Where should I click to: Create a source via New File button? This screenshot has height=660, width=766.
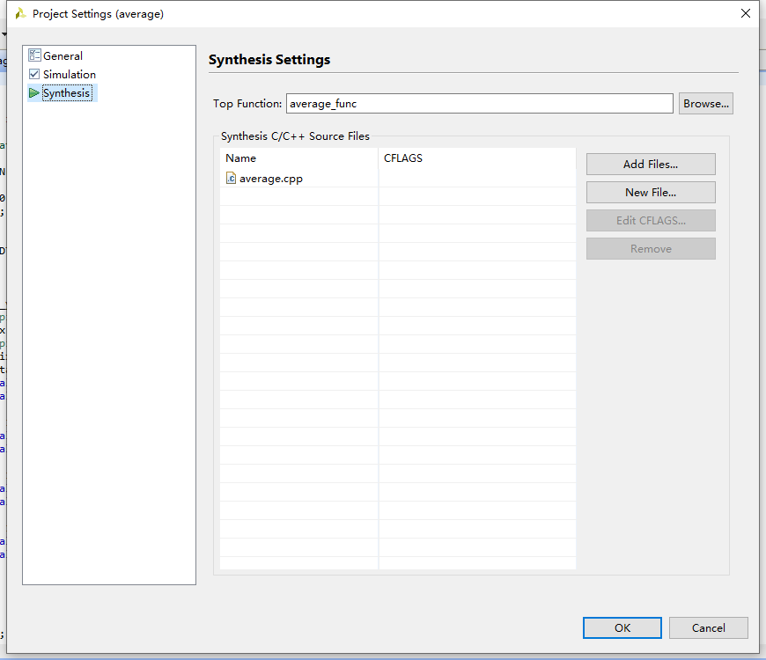[x=651, y=193]
